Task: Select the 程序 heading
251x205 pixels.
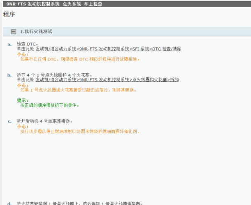Action: [9, 14]
